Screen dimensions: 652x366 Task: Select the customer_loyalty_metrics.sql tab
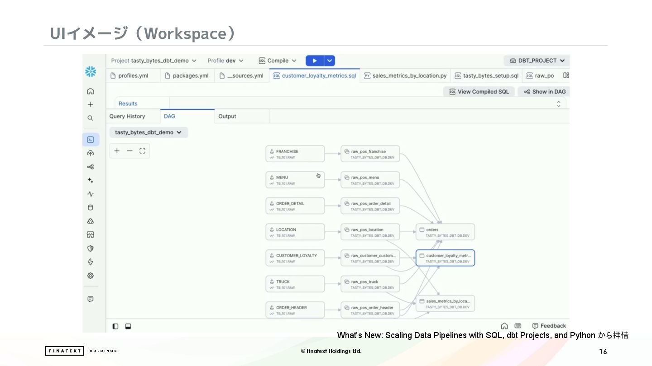tap(315, 75)
